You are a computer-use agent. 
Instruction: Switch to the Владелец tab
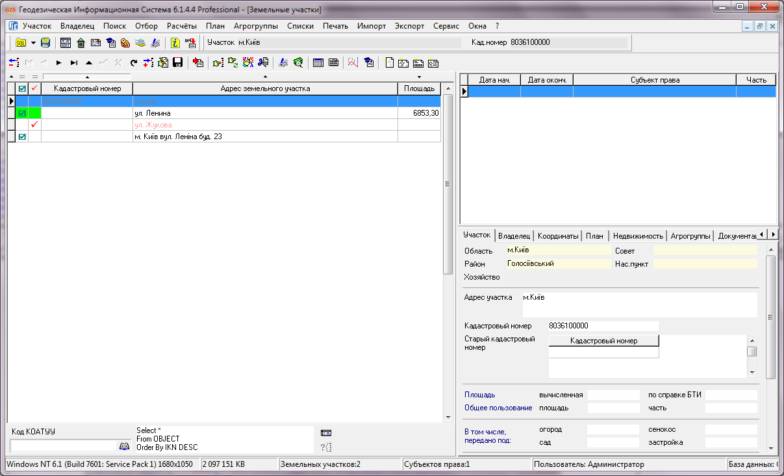coord(515,236)
